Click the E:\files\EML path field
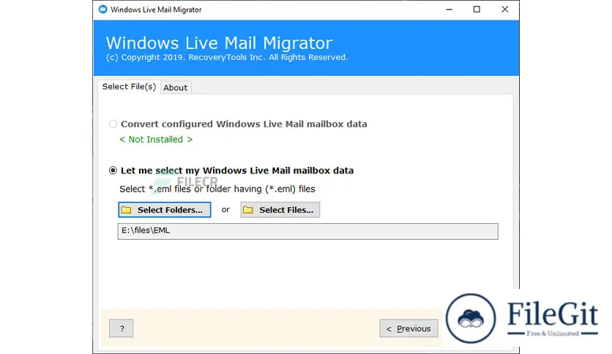 tap(307, 231)
